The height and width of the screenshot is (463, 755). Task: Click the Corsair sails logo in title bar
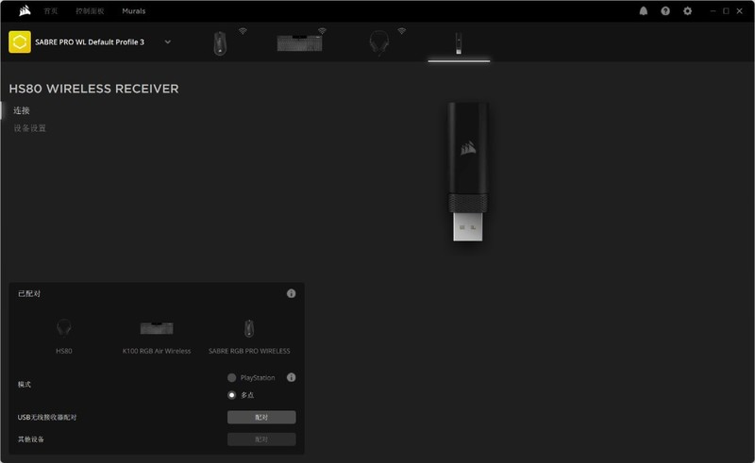pos(25,10)
